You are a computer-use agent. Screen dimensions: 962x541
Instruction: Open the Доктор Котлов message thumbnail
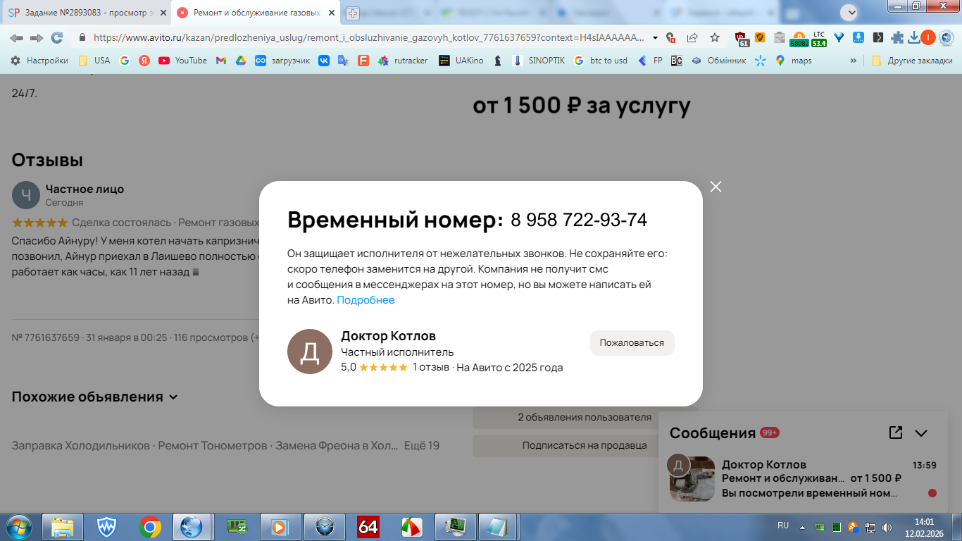pos(692,479)
